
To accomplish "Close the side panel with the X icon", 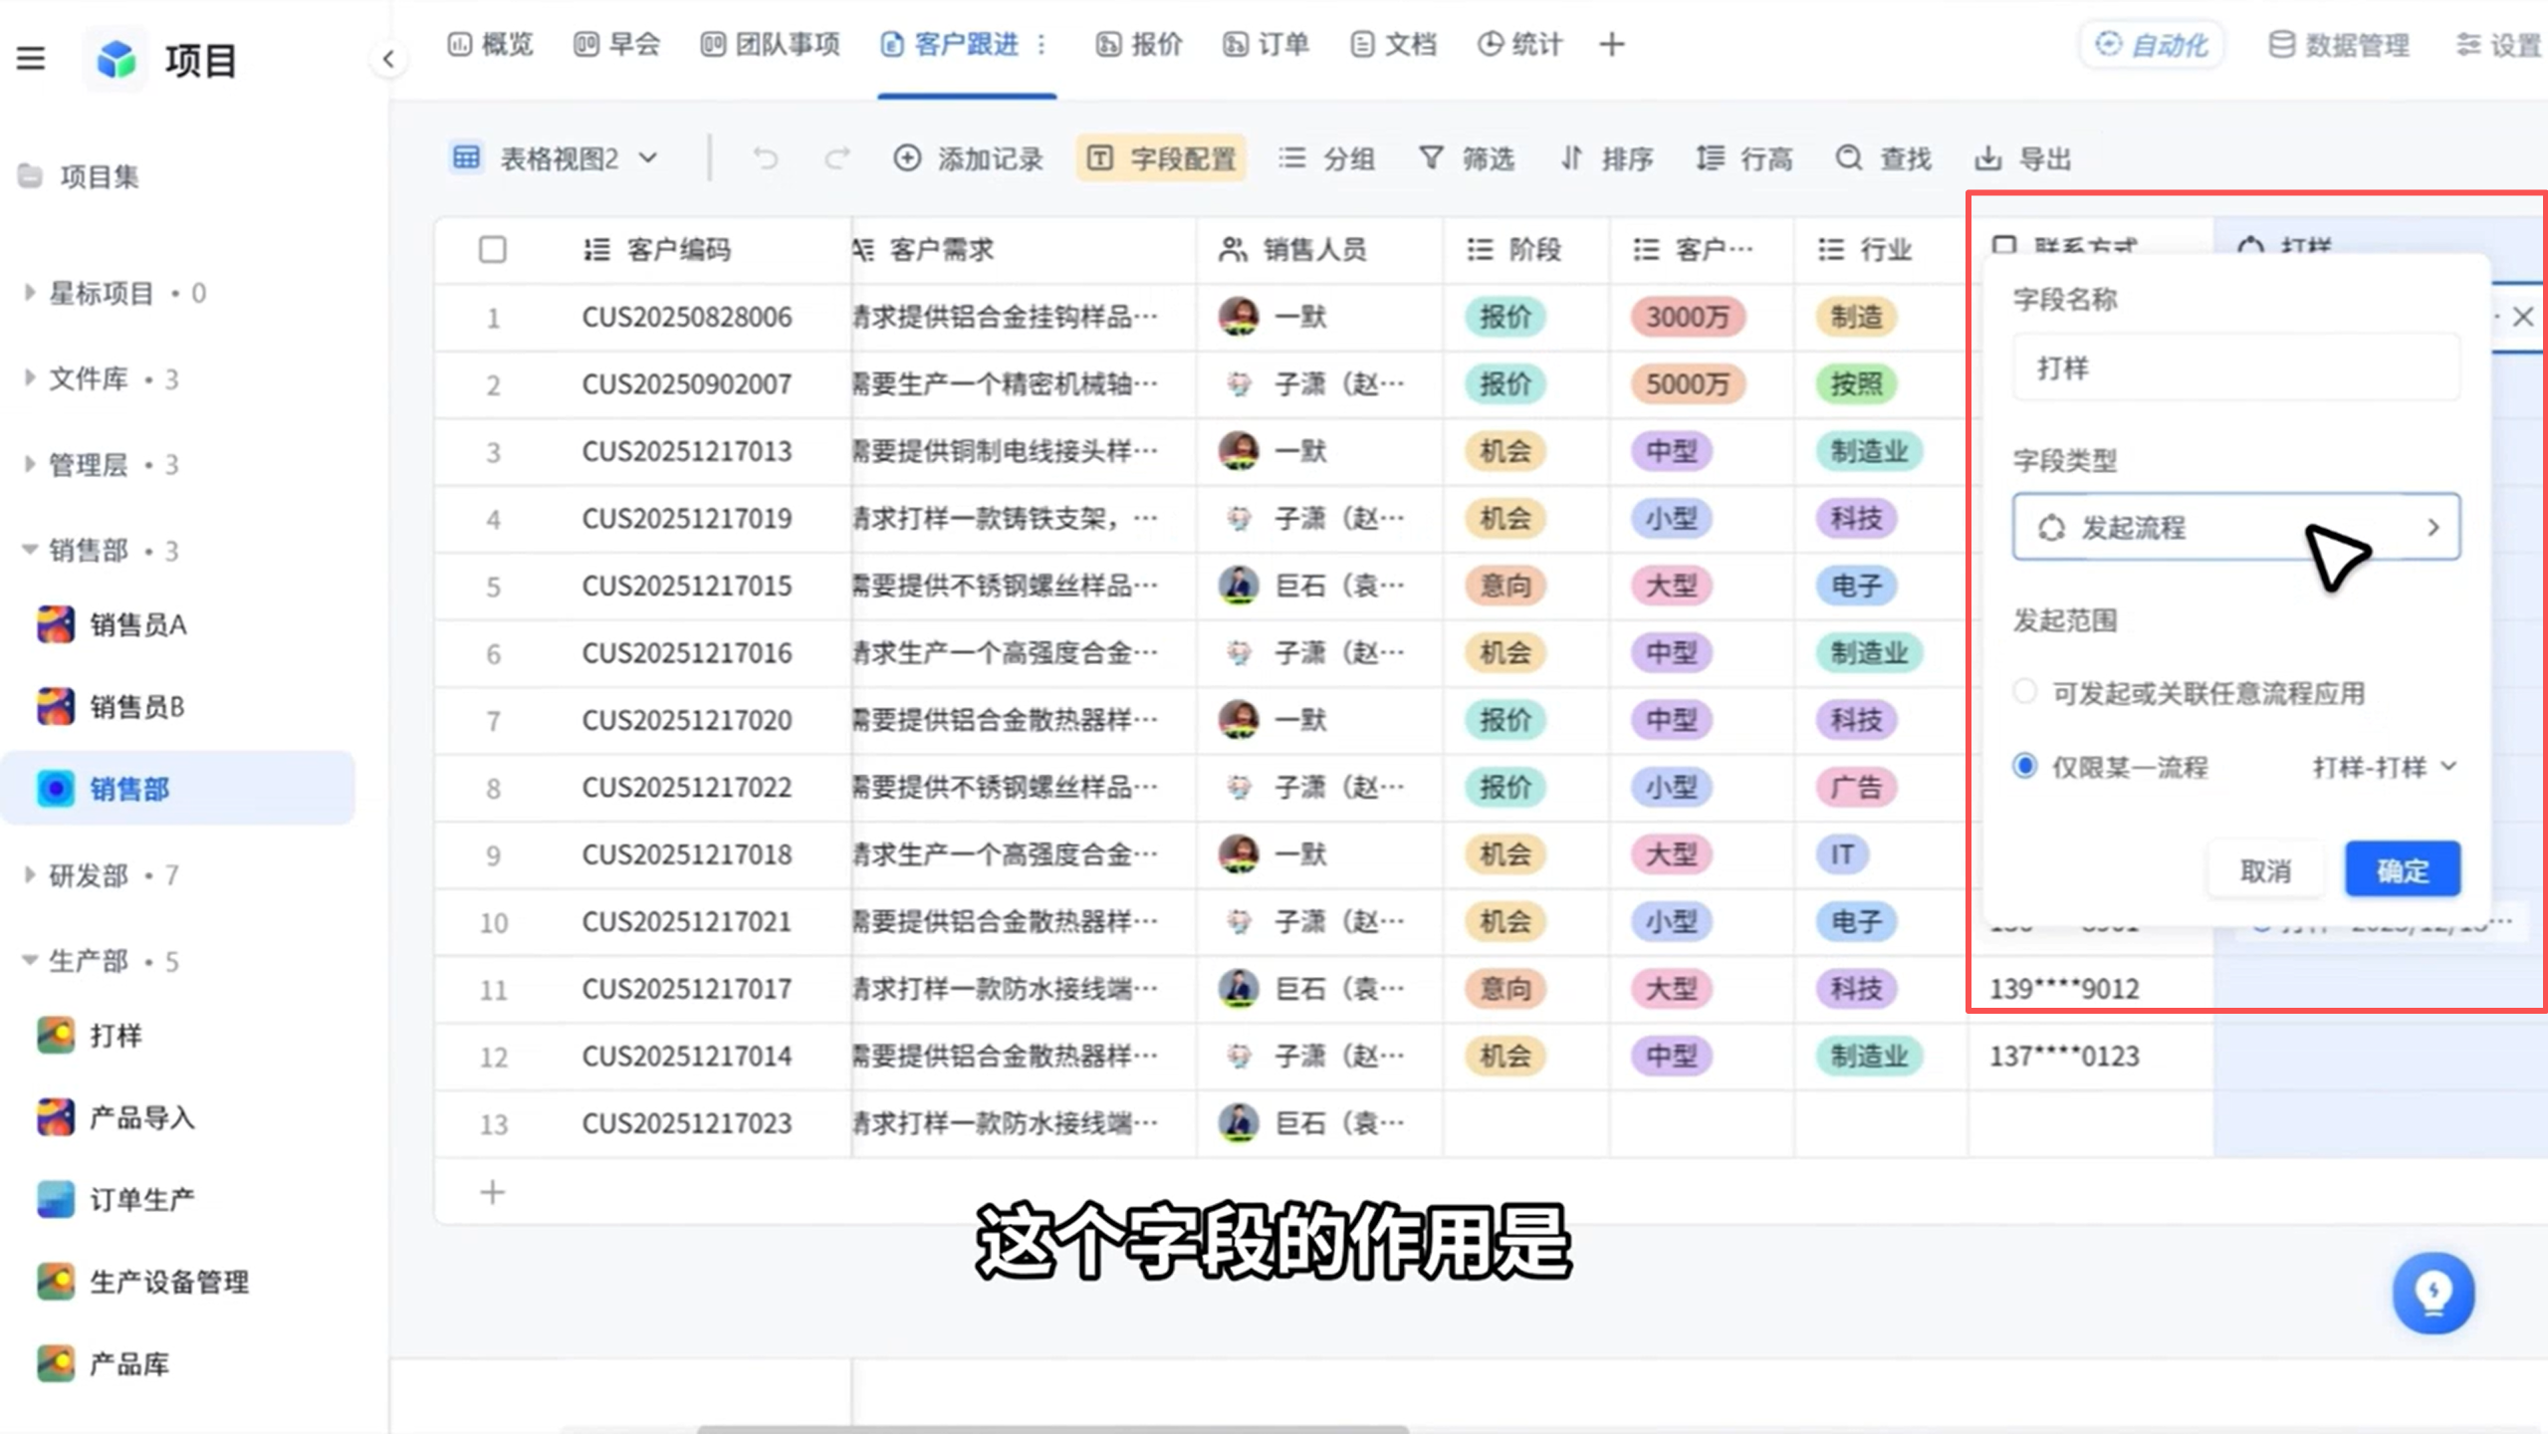I will (2522, 317).
